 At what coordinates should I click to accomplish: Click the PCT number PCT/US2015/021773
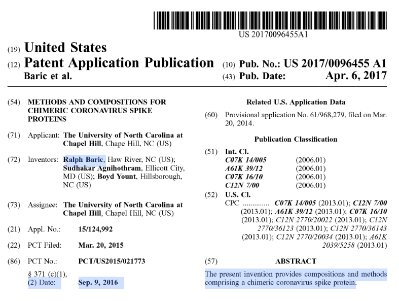click(x=112, y=261)
